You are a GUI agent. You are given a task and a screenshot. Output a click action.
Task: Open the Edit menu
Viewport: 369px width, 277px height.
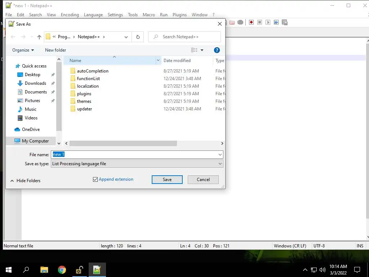pyautogui.click(x=21, y=15)
